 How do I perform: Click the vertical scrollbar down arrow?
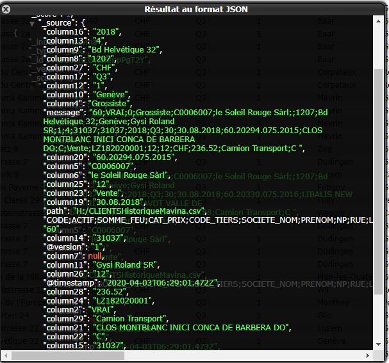(x=378, y=344)
